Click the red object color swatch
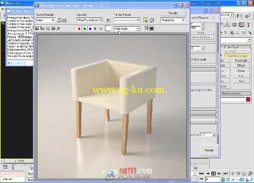The width and height of the screenshot is (254, 183). tap(248, 99)
